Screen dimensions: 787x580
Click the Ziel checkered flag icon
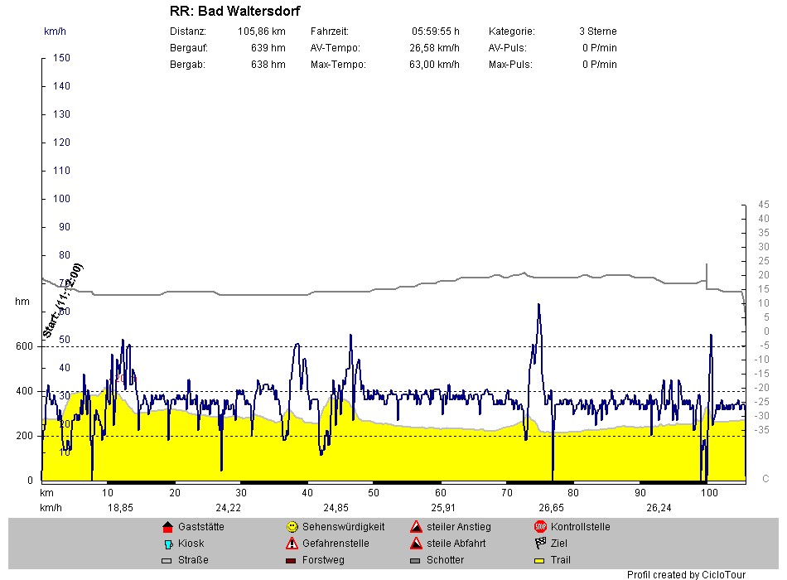540,544
